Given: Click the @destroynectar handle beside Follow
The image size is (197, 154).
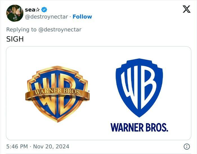Looking at the screenshot, I should click(x=46, y=17).
